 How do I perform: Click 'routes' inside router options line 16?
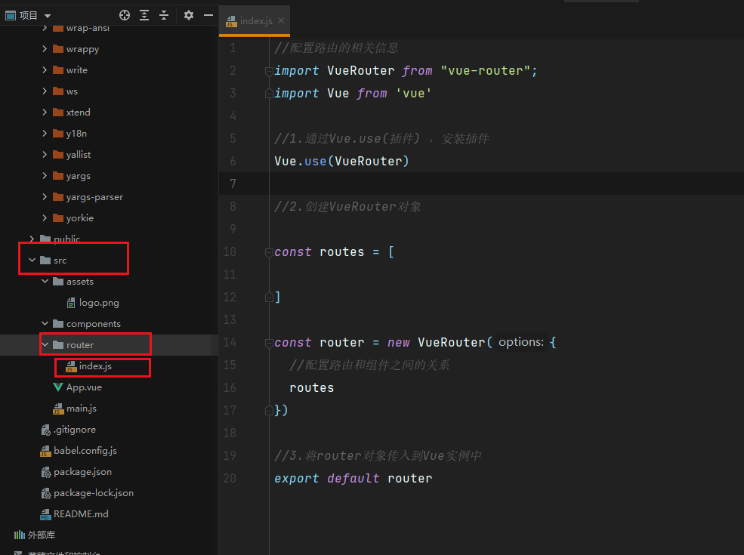312,388
